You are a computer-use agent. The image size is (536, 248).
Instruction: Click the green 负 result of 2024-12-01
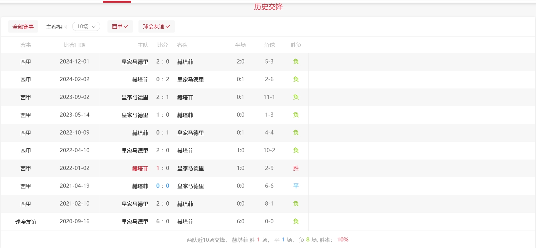tap(296, 62)
